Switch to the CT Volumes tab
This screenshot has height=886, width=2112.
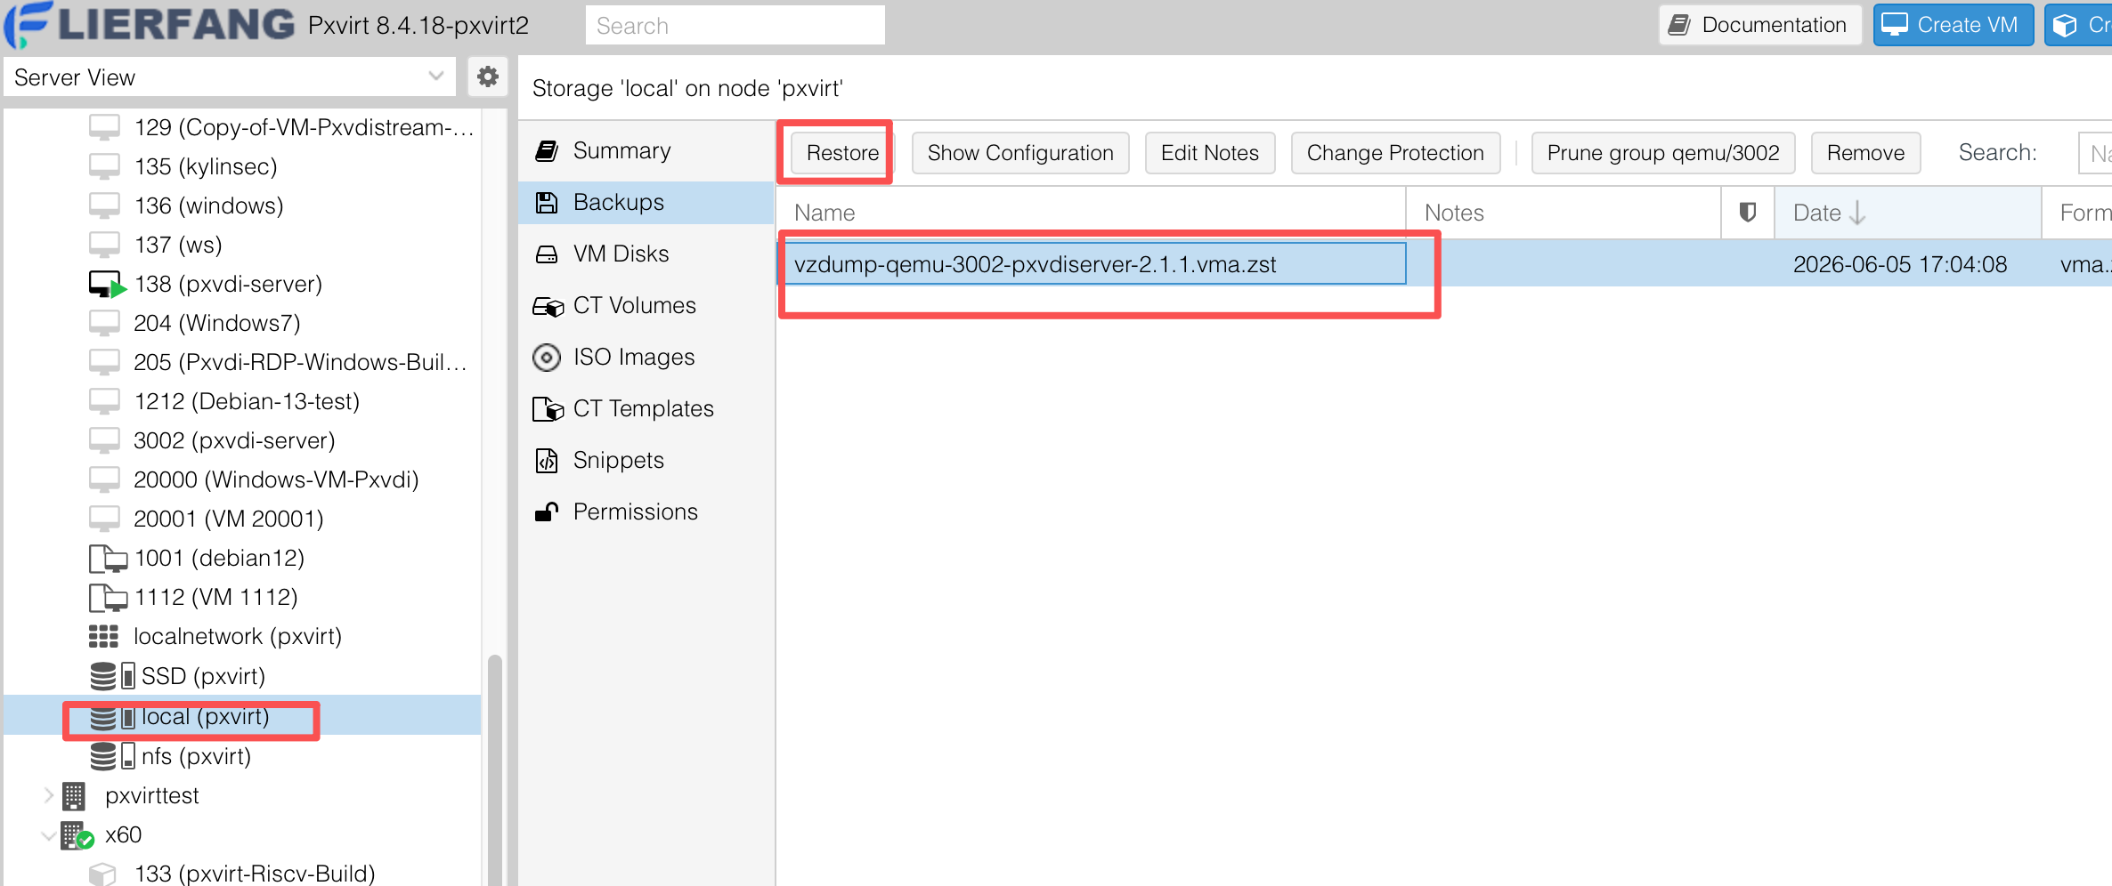pos(646,306)
